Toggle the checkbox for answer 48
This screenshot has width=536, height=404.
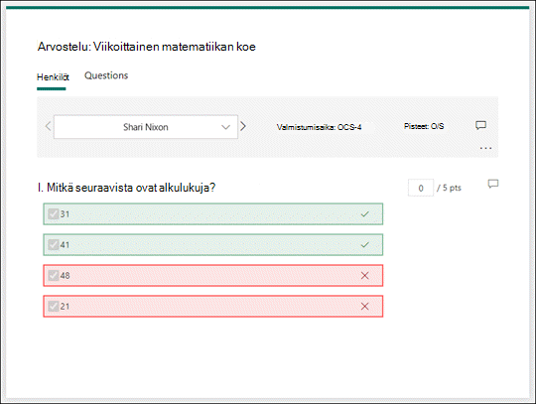54,276
